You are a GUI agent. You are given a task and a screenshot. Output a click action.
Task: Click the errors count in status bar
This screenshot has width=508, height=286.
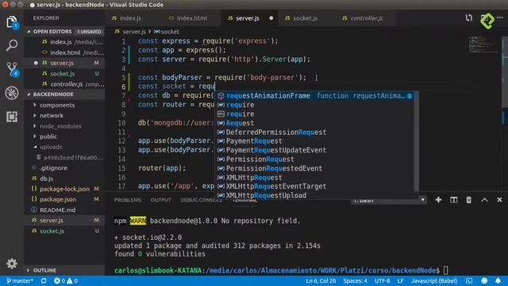point(60,280)
